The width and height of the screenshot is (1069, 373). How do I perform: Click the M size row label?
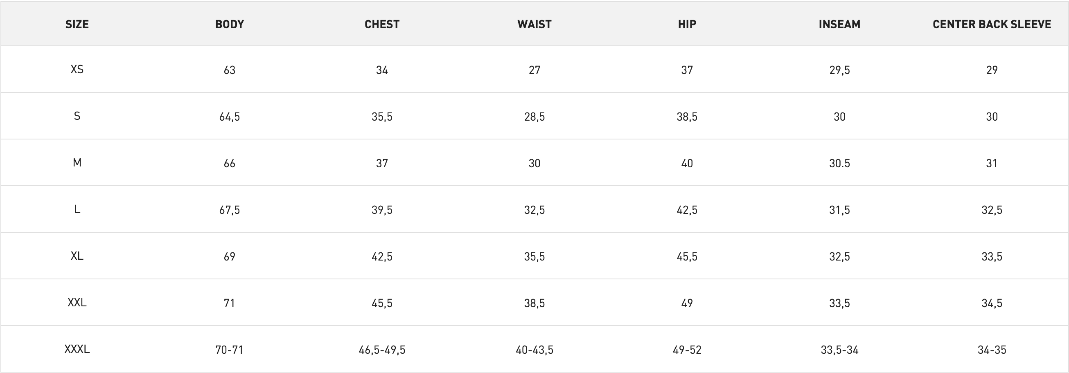[x=77, y=163]
